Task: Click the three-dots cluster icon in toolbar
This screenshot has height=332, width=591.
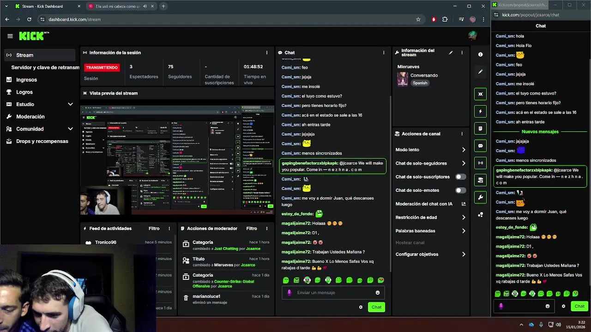Action: point(480,214)
